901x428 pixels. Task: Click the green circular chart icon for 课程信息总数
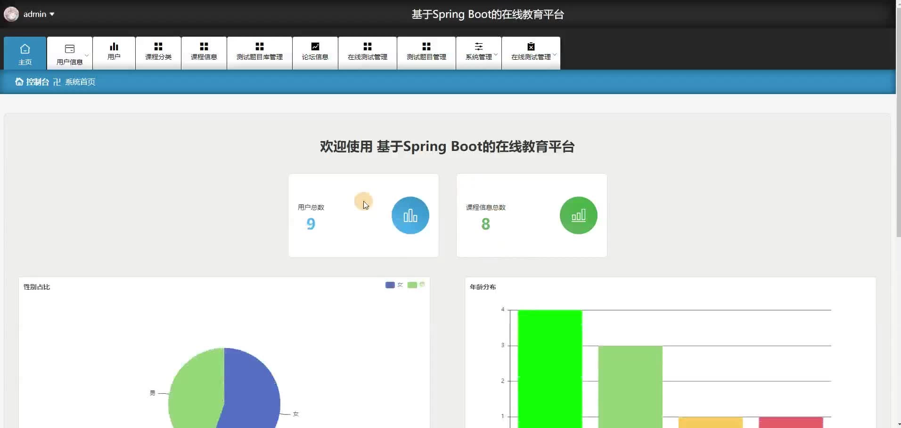578,215
